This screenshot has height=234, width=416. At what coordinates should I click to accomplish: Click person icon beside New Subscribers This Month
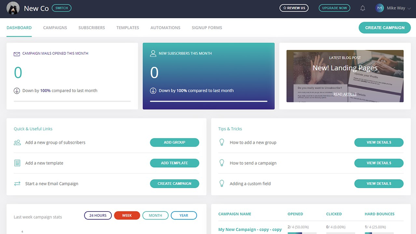coord(153,54)
